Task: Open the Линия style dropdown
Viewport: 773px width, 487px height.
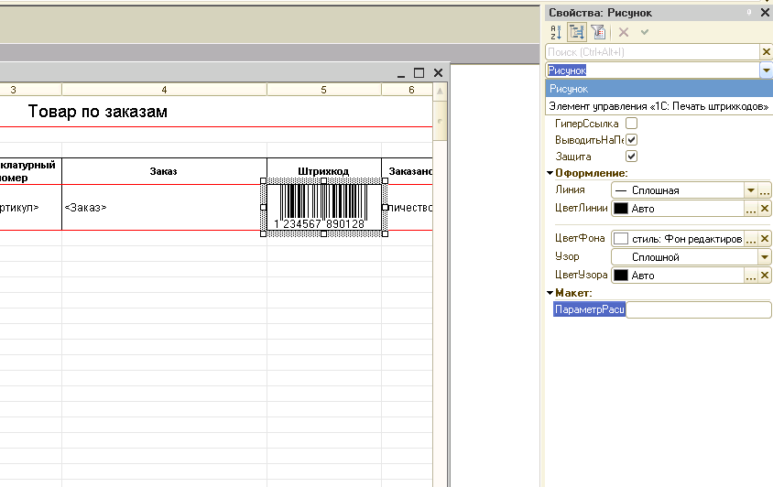Action: (751, 190)
